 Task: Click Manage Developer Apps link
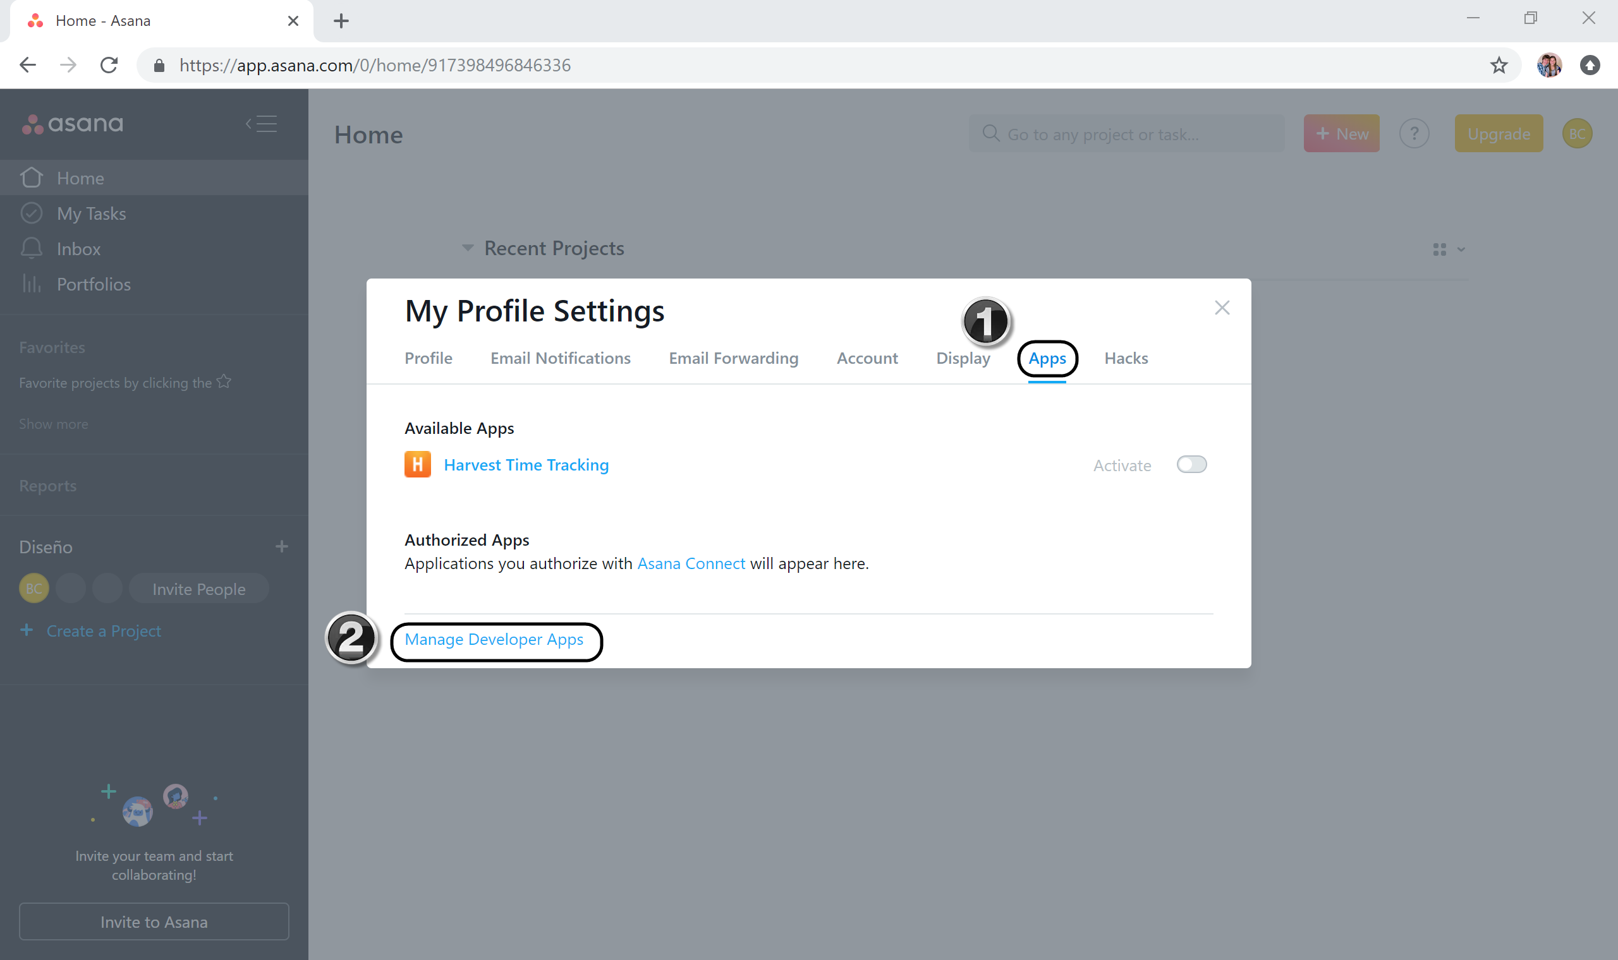point(494,639)
